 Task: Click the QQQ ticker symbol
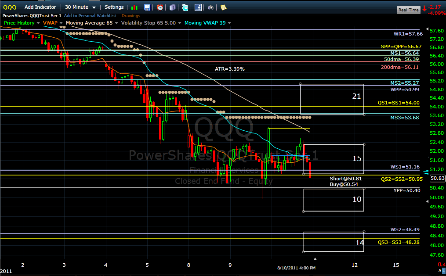10,7
